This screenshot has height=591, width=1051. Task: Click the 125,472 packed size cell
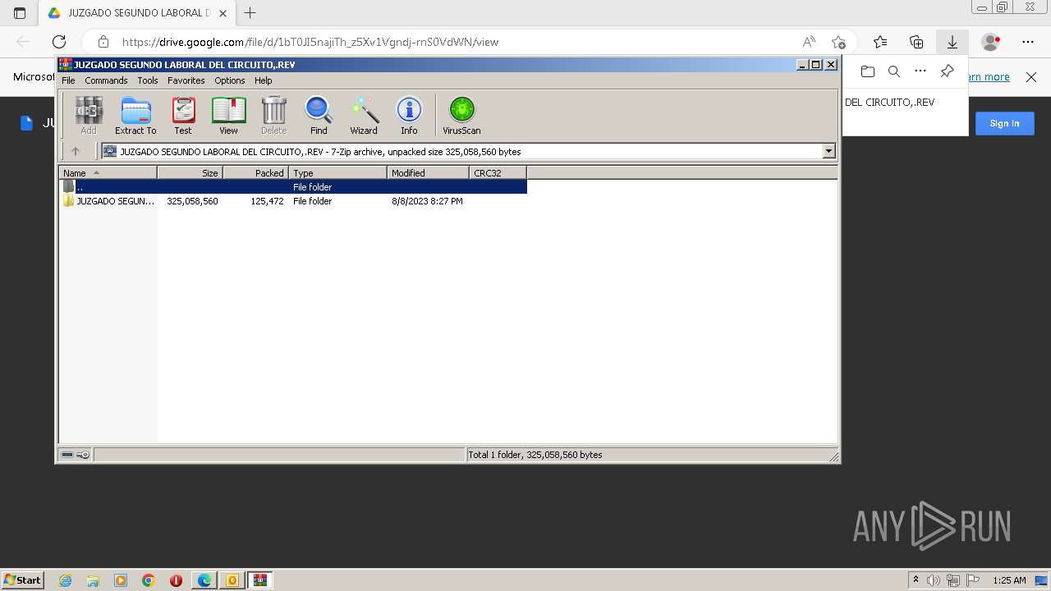click(x=267, y=201)
